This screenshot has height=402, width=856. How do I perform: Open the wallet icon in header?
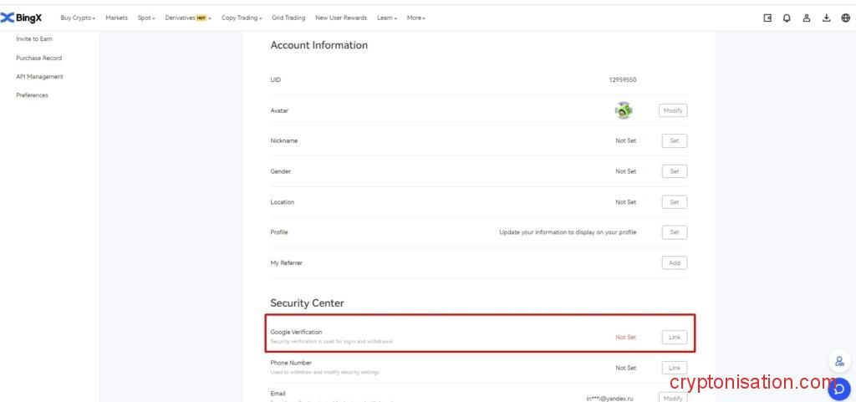[x=767, y=18]
